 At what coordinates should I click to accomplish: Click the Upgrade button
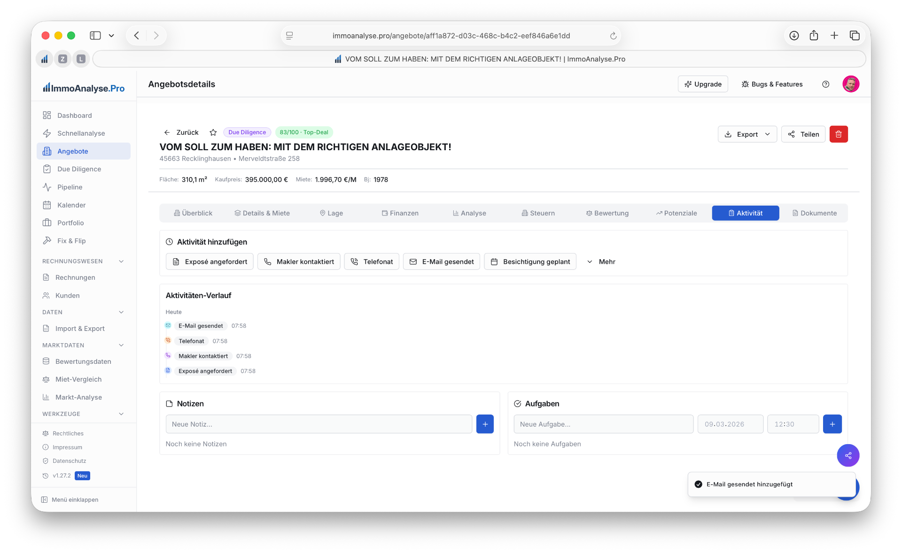[x=703, y=84]
